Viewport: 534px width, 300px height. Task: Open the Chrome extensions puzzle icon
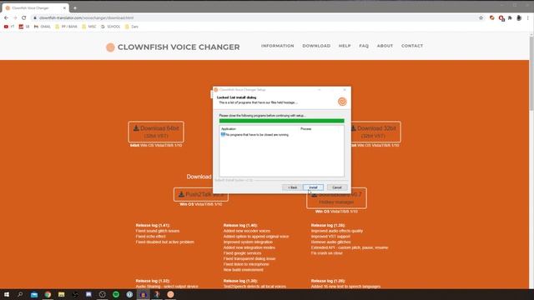[x=510, y=17]
